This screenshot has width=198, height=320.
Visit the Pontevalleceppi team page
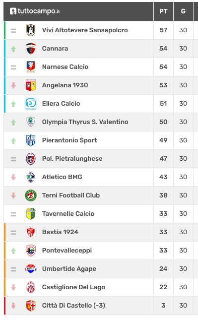pyautogui.click(x=67, y=251)
